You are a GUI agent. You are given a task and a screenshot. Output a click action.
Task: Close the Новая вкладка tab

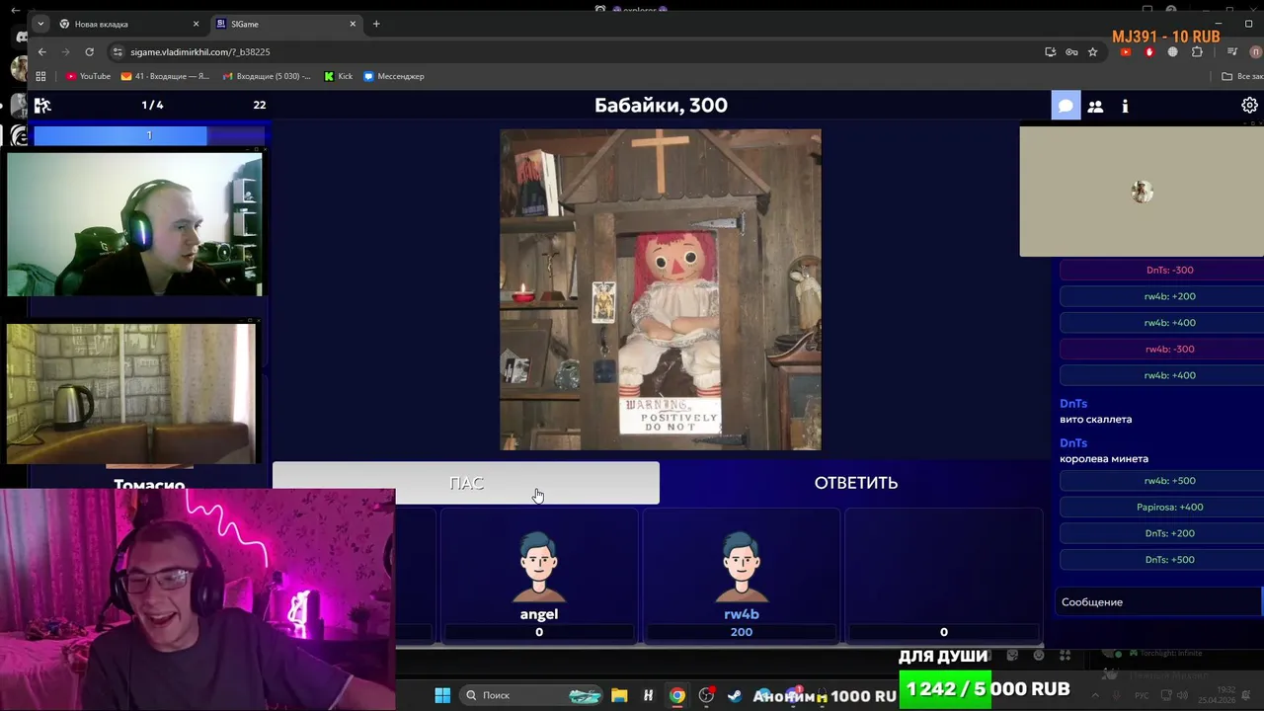point(196,24)
